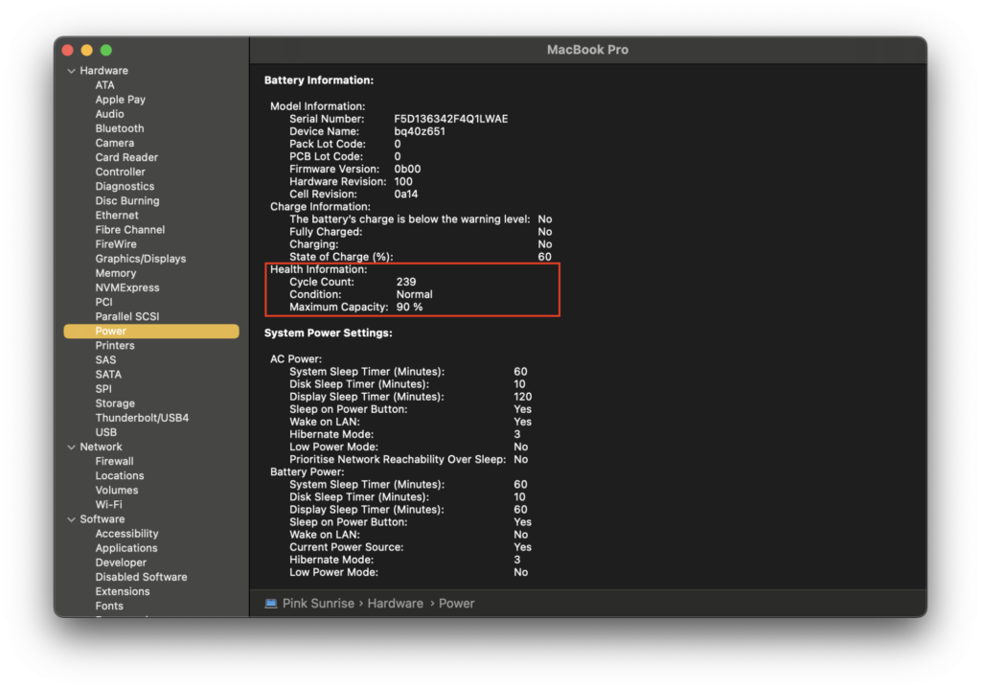Click the green full-screen window button
The image size is (981, 689).
[106, 50]
